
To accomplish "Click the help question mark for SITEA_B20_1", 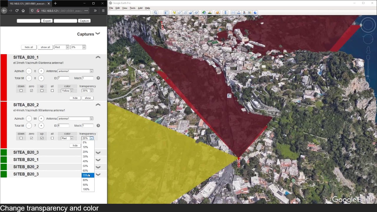I will 98,78.
